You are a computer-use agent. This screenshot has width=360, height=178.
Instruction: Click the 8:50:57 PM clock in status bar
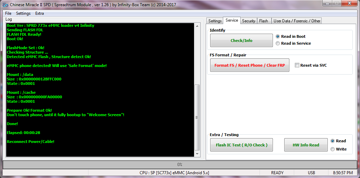point(343,173)
